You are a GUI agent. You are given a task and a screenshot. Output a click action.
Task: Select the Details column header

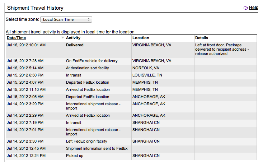pos(202,38)
